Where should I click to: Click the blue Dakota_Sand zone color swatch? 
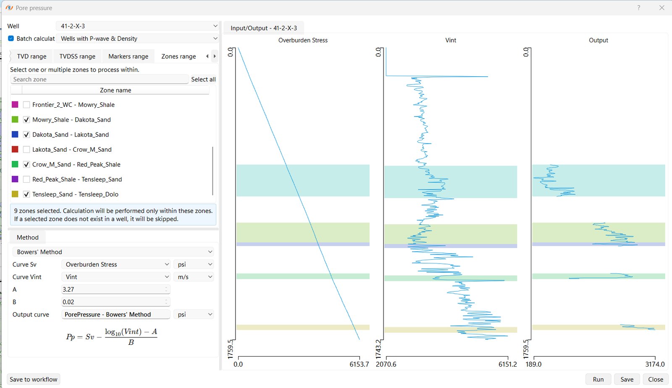[x=15, y=135]
